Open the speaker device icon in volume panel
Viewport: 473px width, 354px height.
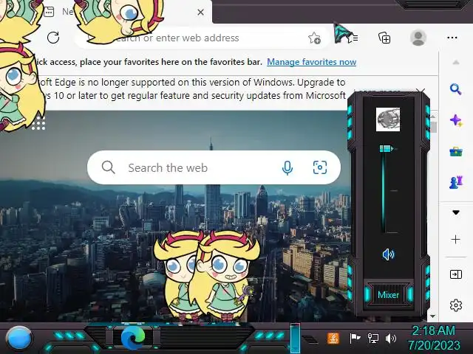pos(388,119)
